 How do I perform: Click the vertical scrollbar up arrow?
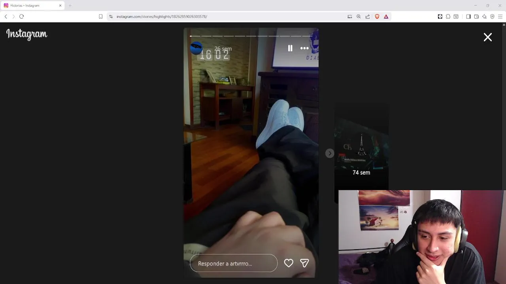point(504,24)
